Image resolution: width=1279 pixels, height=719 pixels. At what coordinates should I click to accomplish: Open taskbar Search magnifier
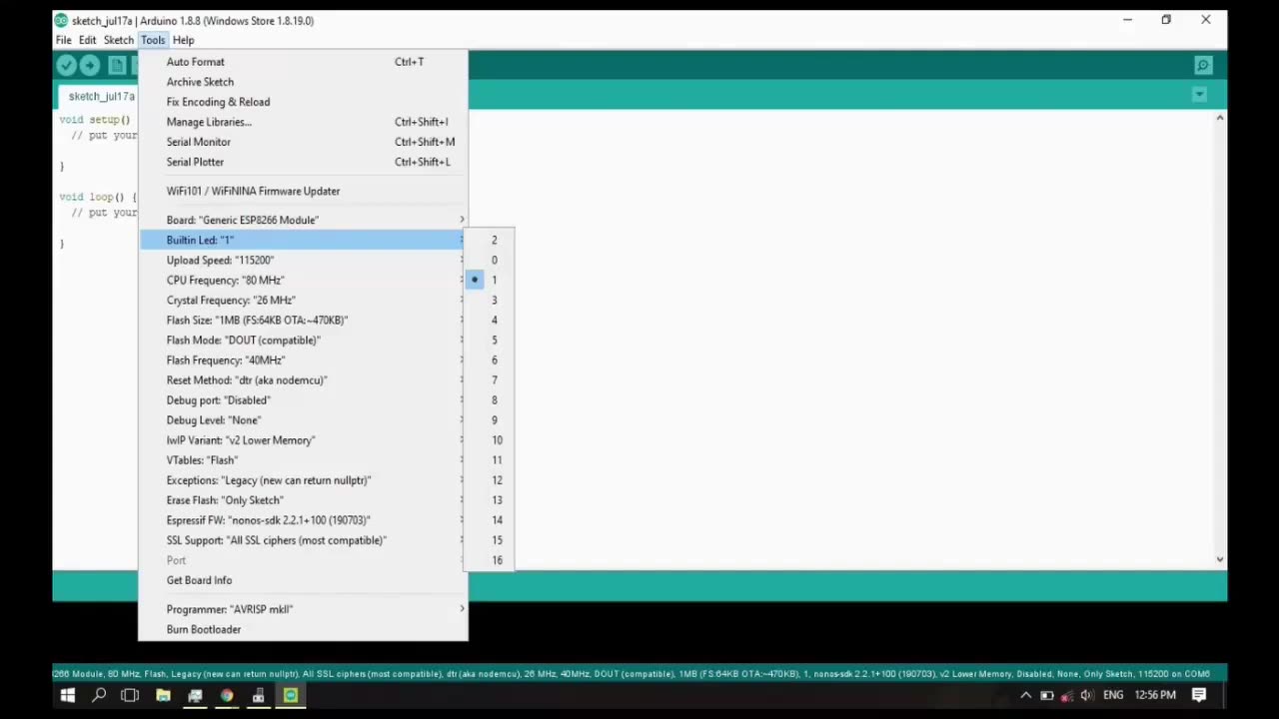click(x=99, y=695)
